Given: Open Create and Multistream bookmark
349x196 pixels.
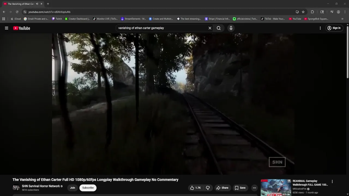Looking at the screenshot, I should pos(161,19).
